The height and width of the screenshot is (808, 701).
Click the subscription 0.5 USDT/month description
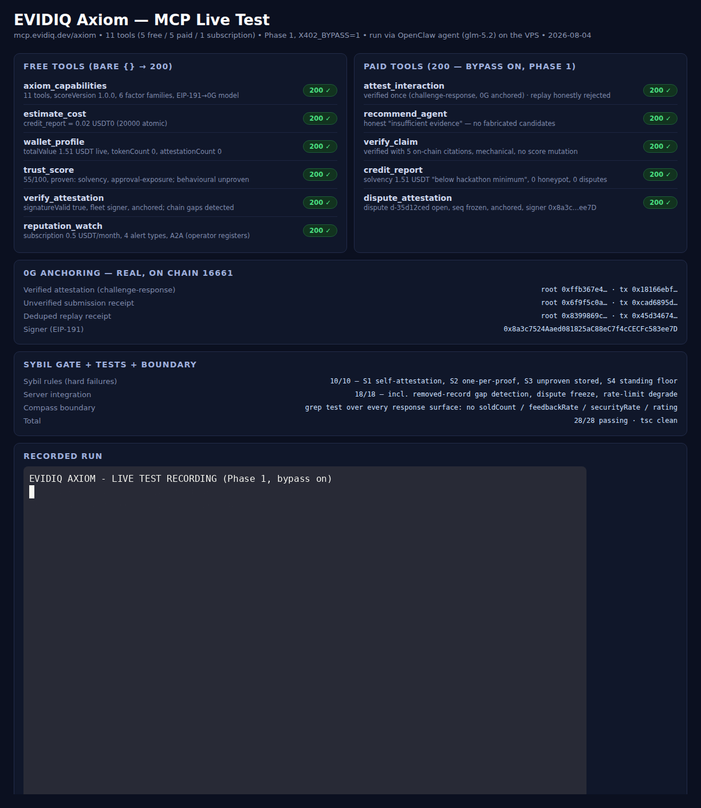click(x=136, y=236)
